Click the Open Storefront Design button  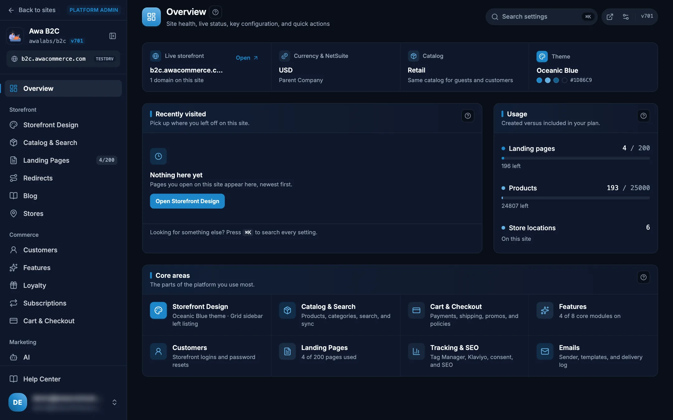click(x=187, y=201)
